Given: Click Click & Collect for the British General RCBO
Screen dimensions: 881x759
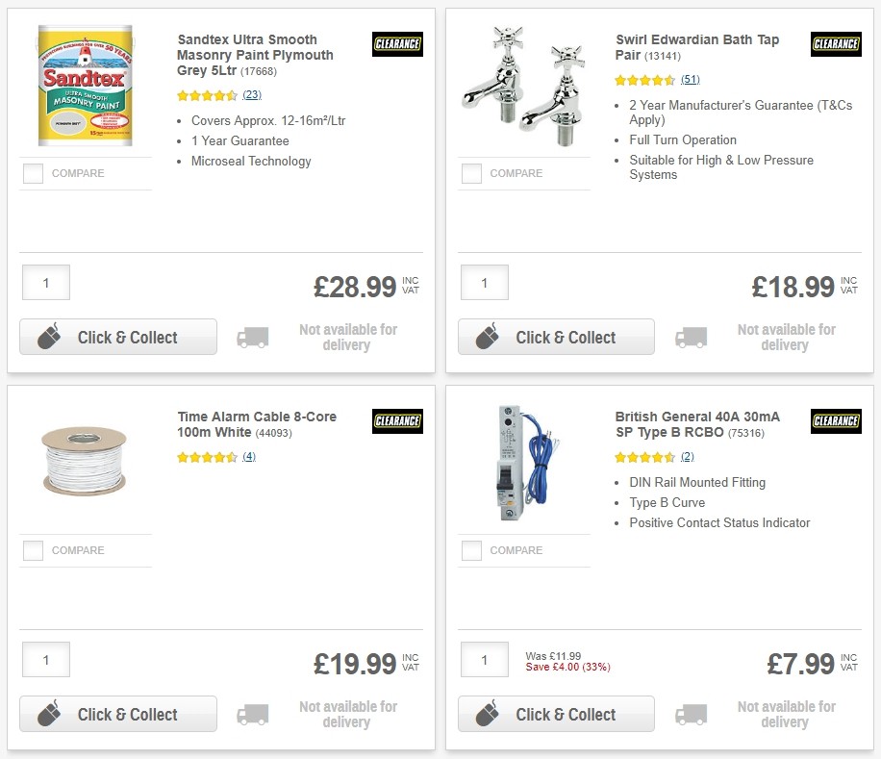Looking at the screenshot, I should (x=556, y=714).
